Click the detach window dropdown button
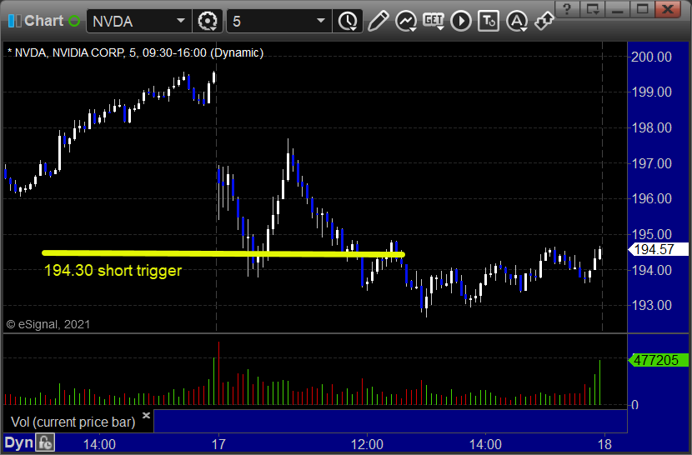This screenshot has height=455, width=692. click(592, 9)
